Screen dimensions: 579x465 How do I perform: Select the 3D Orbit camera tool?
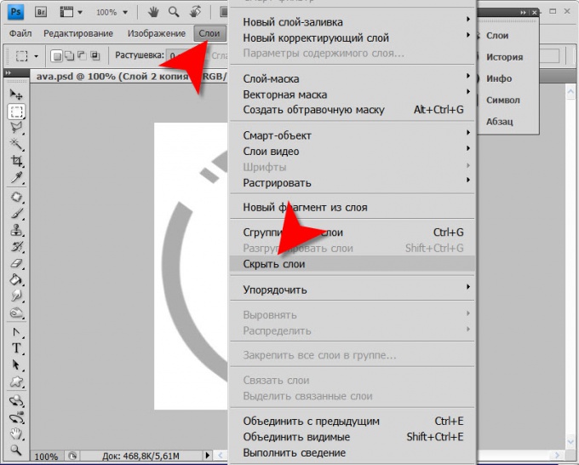(16, 417)
